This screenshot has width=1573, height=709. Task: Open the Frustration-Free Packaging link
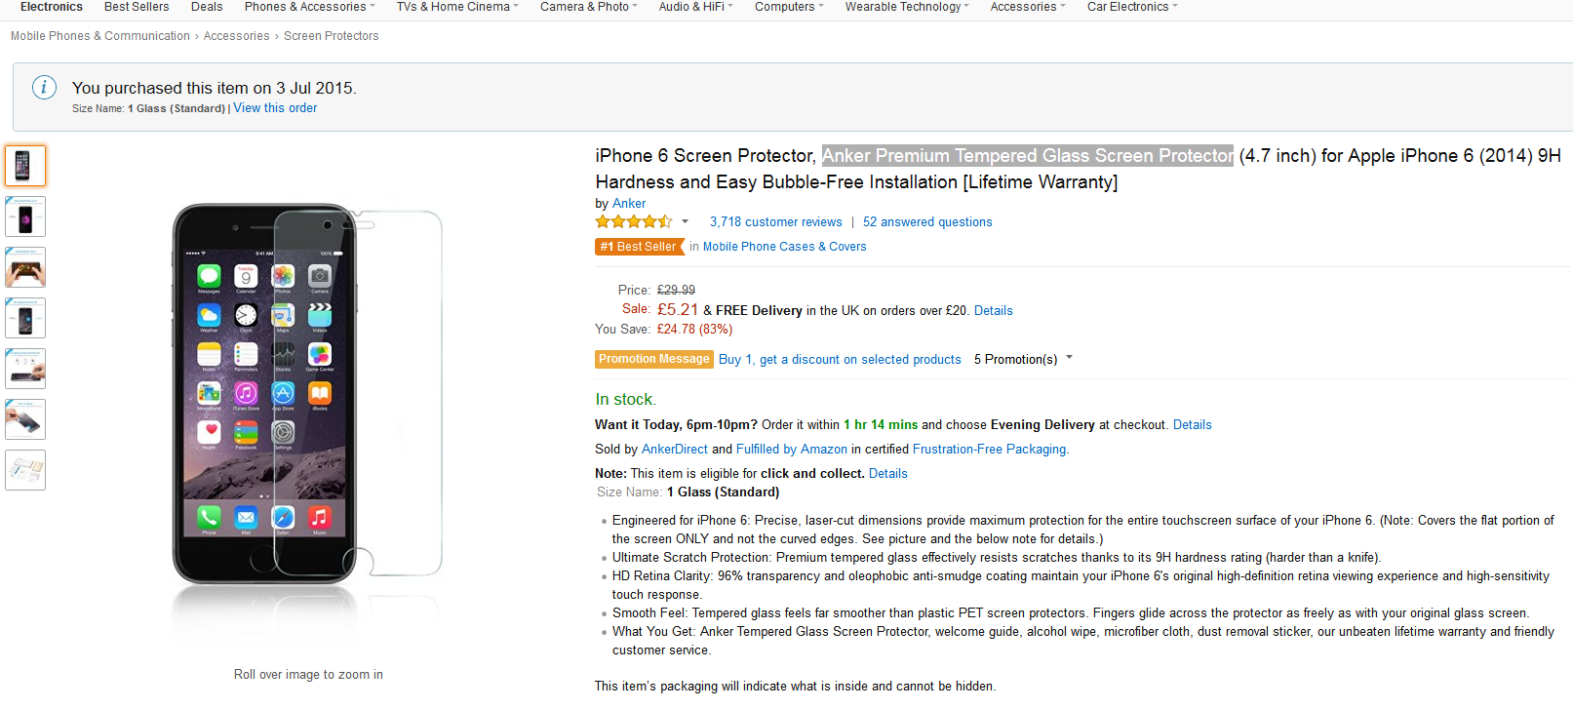(989, 450)
